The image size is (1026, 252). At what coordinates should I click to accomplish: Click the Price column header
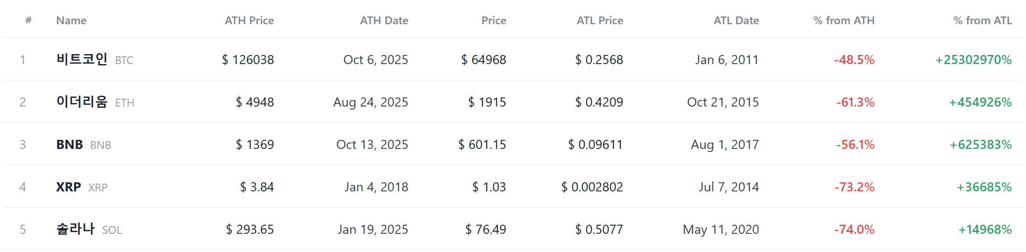click(x=494, y=20)
